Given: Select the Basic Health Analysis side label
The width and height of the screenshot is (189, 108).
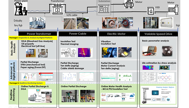Looking at the screenshot, I should [13, 48].
